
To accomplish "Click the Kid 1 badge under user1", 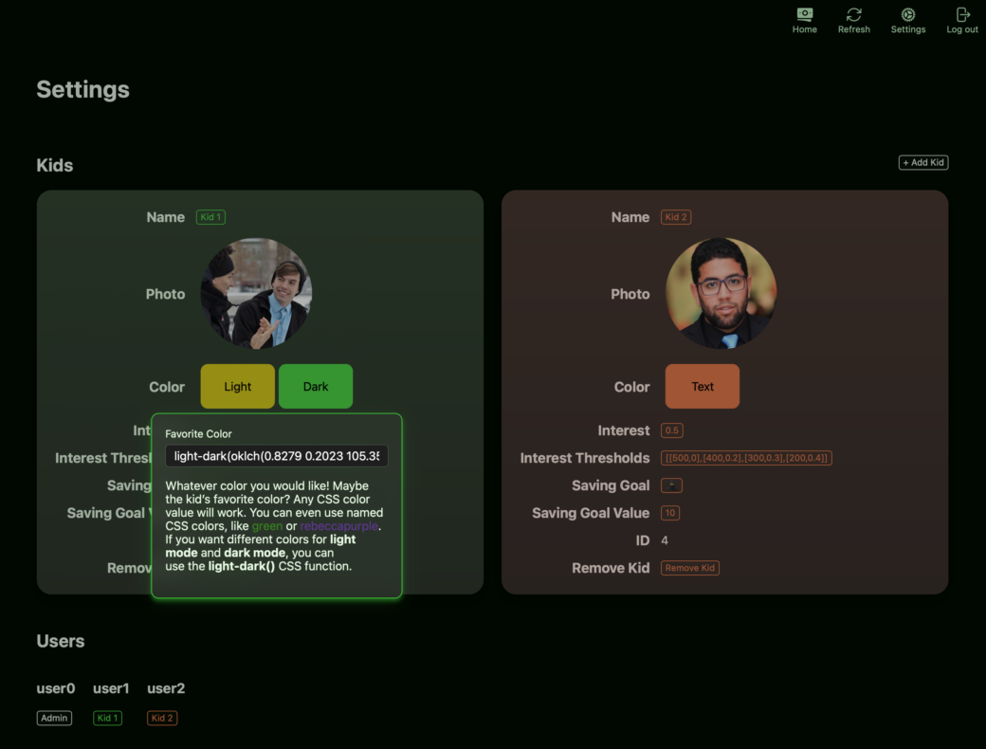I will click(x=107, y=718).
